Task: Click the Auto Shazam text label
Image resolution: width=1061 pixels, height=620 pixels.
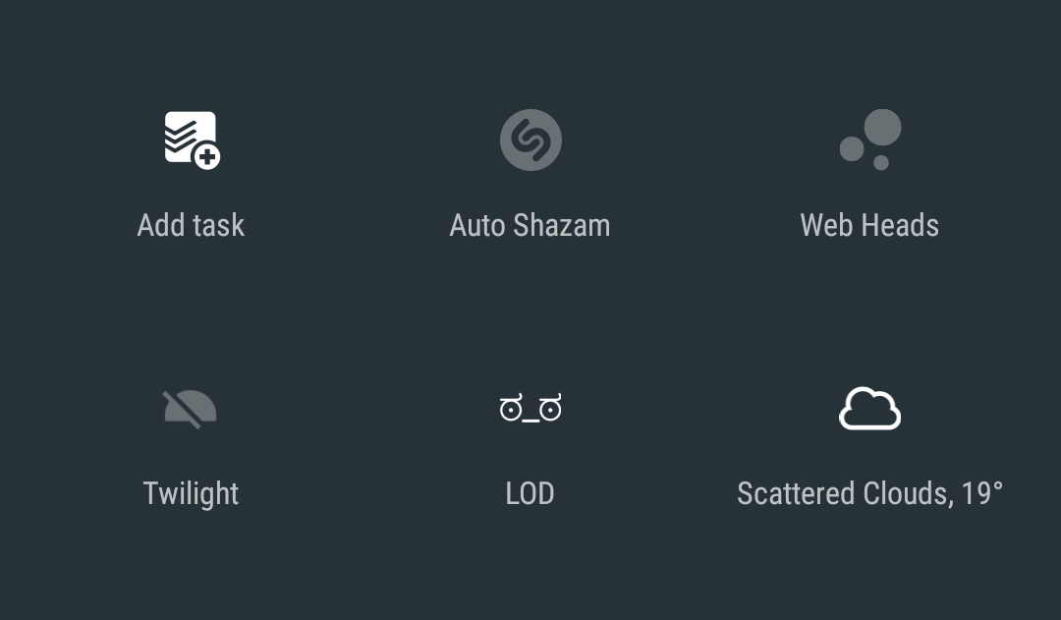Action: pyautogui.click(x=530, y=224)
